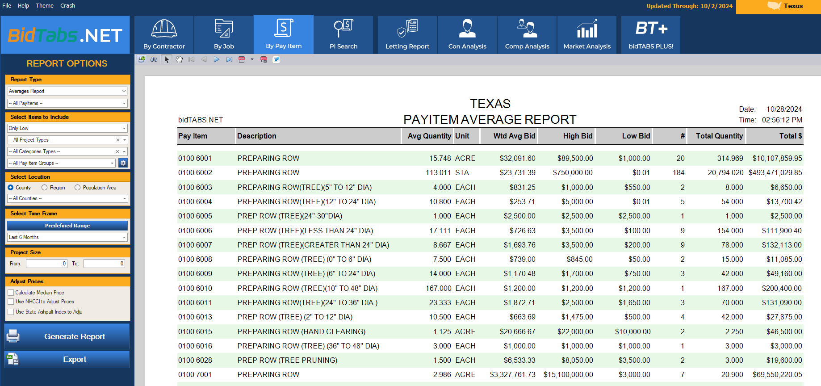Jump to last report page
This screenshot has height=386, width=821.
tap(229, 59)
